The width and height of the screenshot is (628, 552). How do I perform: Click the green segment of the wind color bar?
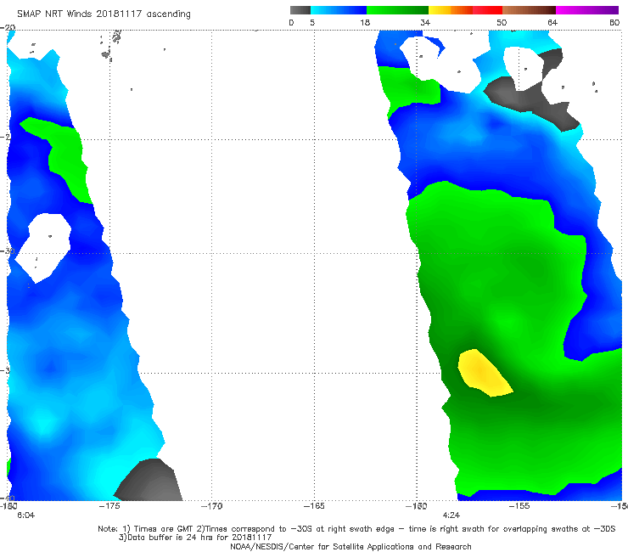pos(397,10)
